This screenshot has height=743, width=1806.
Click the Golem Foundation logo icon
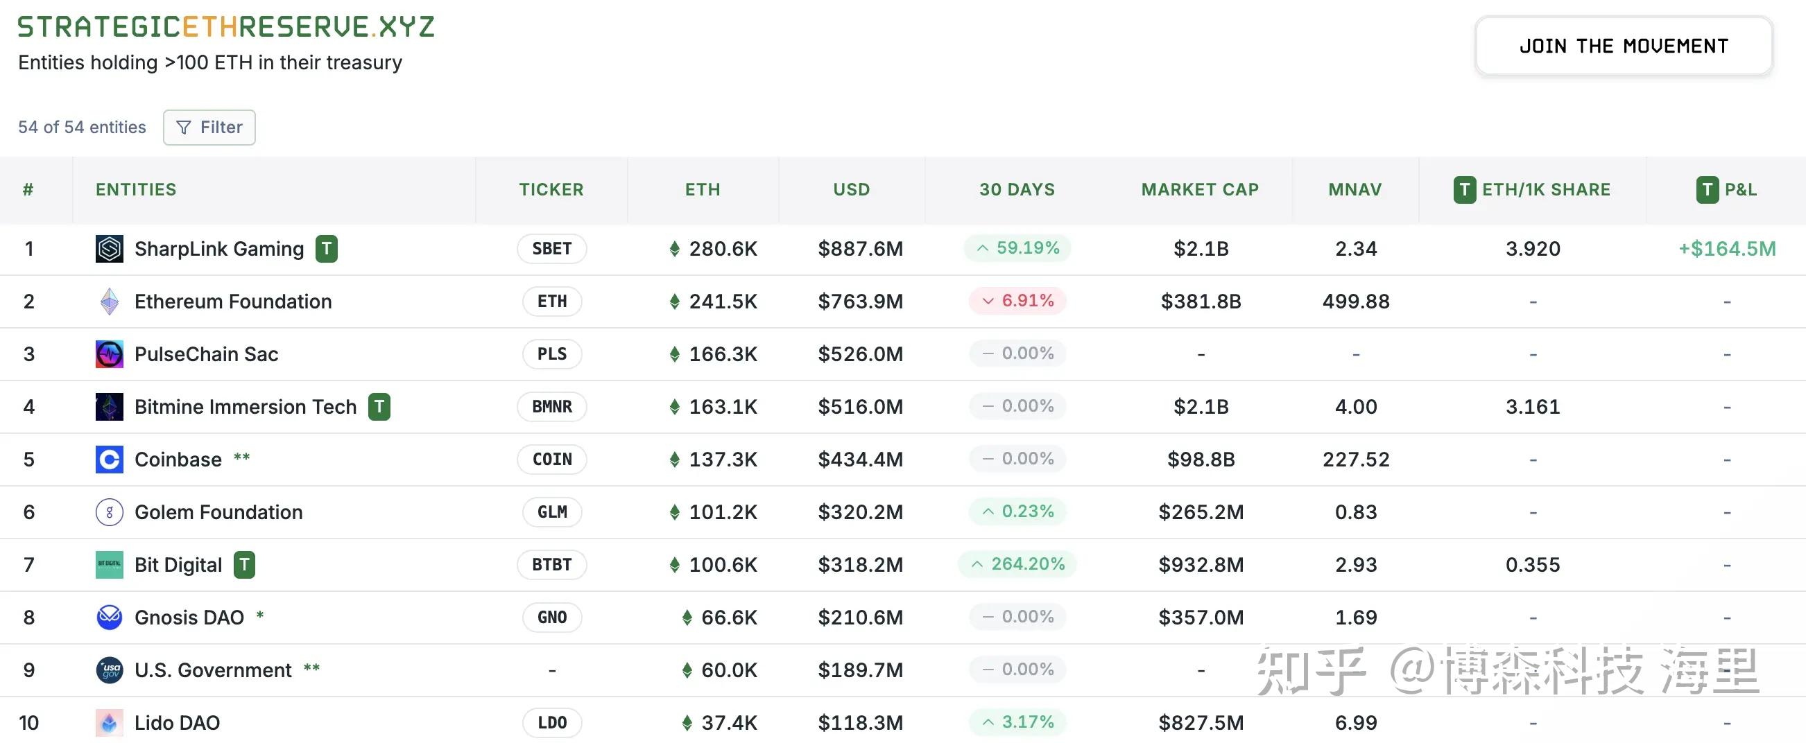[110, 512]
